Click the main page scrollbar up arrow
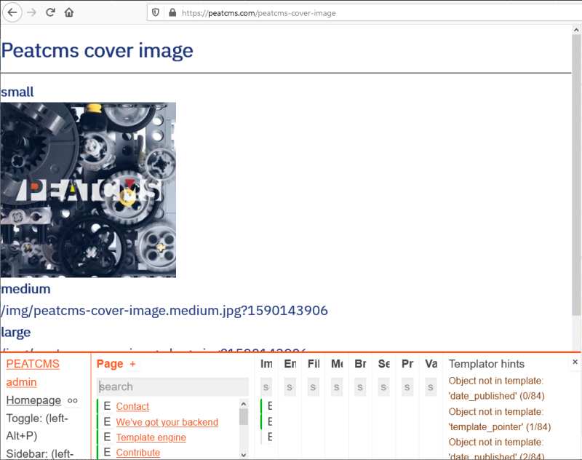 (576, 30)
